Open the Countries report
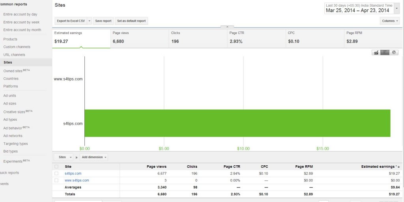Viewport: 404px width, 202px height. 11,79
